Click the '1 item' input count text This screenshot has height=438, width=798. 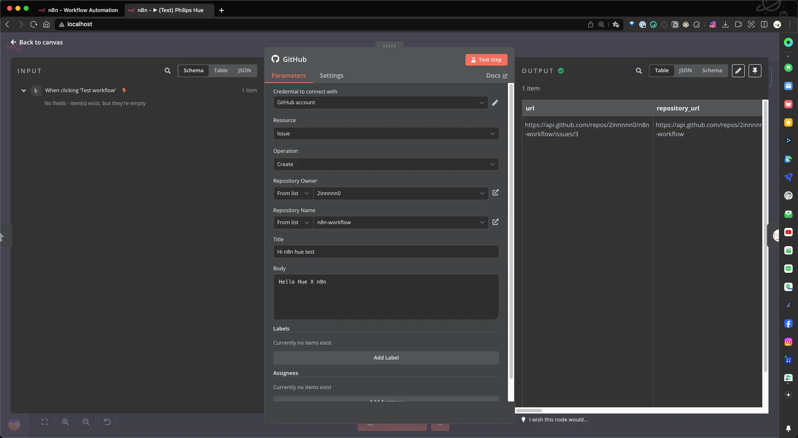[249, 90]
